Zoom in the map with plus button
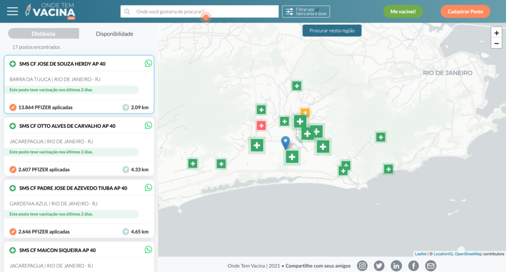 click(497, 33)
